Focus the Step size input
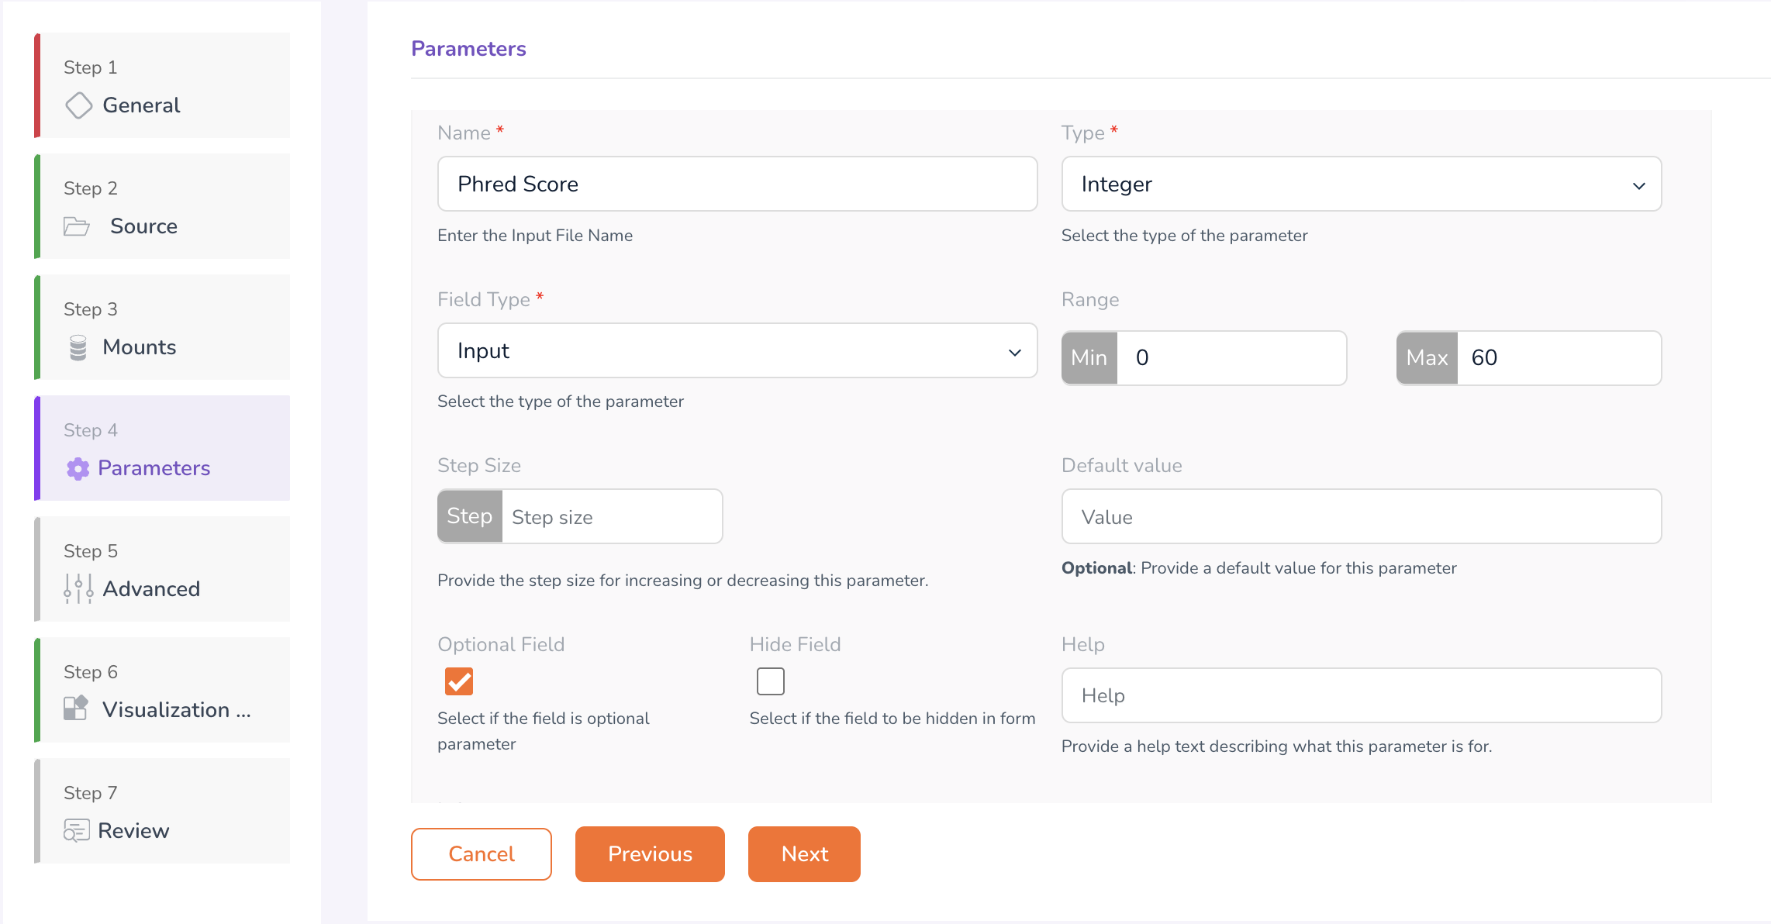1771x924 pixels. click(611, 517)
